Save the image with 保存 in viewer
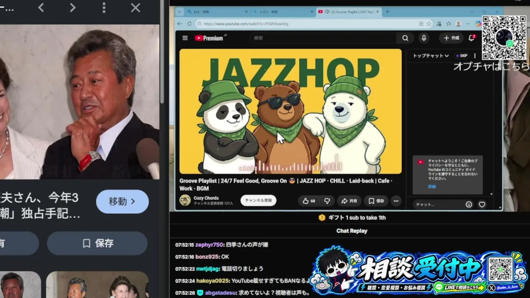The height and width of the screenshot is (298, 530). [97, 243]
